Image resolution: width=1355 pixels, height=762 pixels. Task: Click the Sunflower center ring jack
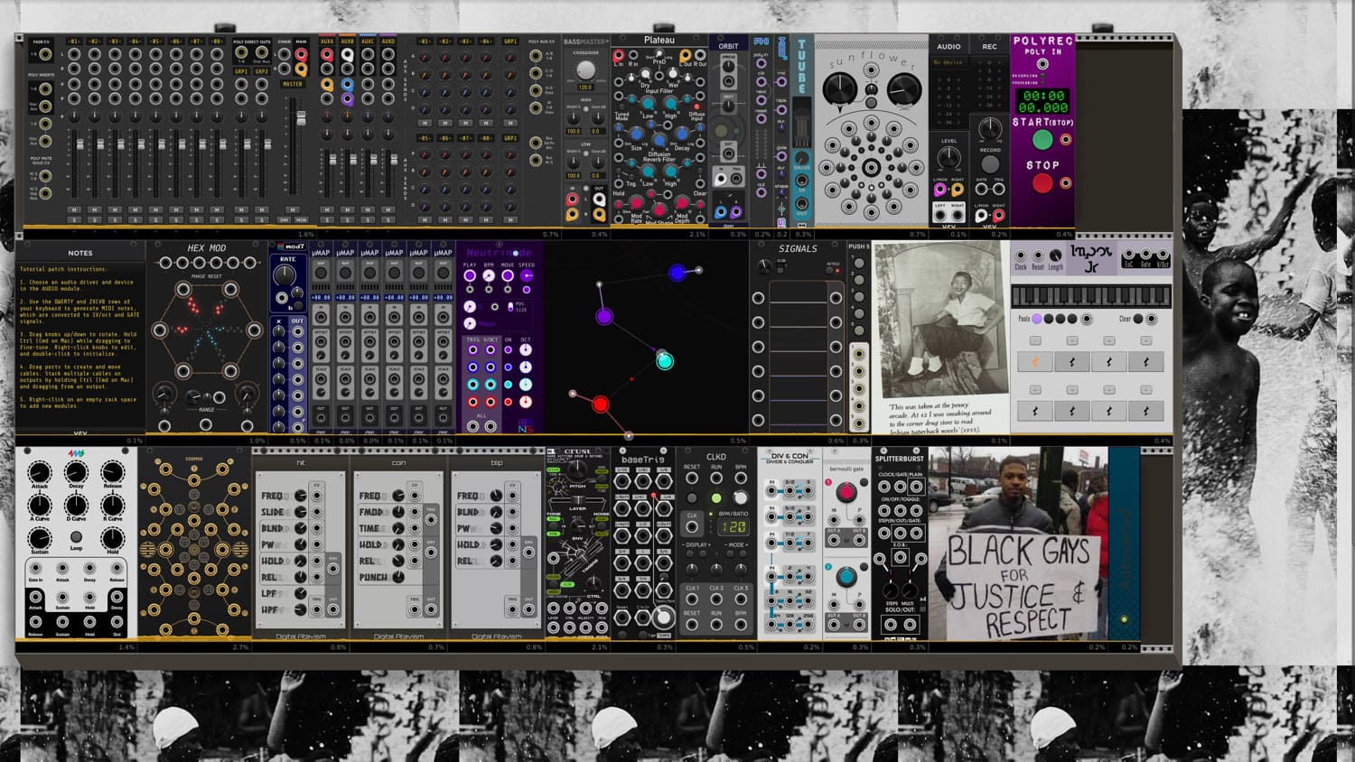pyautogui.click(x=871, y=168)
